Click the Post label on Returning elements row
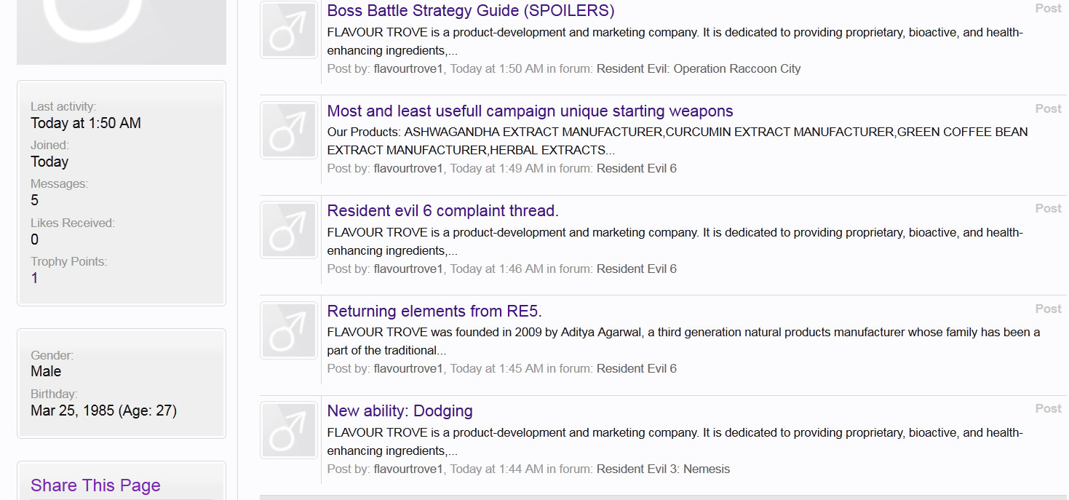Image resolution: width=1069 pixels, height=500 pixels. [1049, 309]
